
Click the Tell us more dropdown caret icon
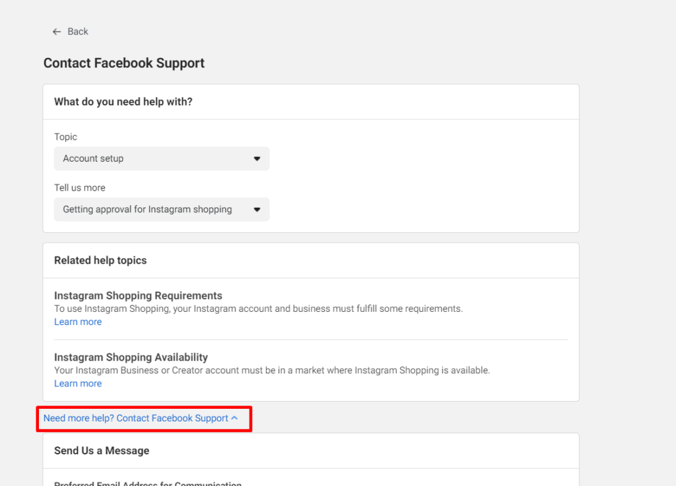click(257, 209)
